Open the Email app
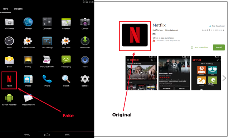This screenshot has height=138, width=229. pyautogui.click(x=9, y=61)
